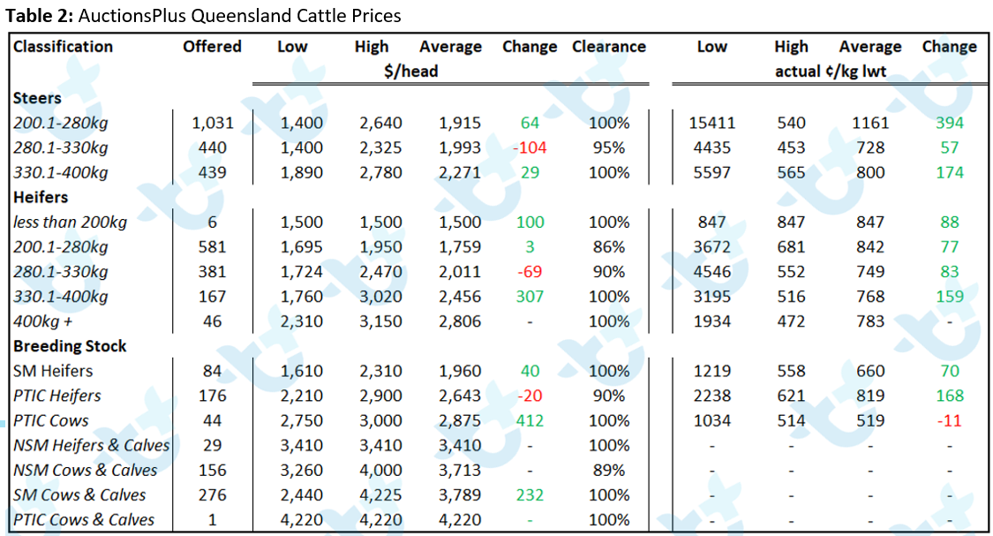Image resolution: width=993 pixels, height=536 pixels.
Task: Click the average price 2,875
Action: coord(460,420)
